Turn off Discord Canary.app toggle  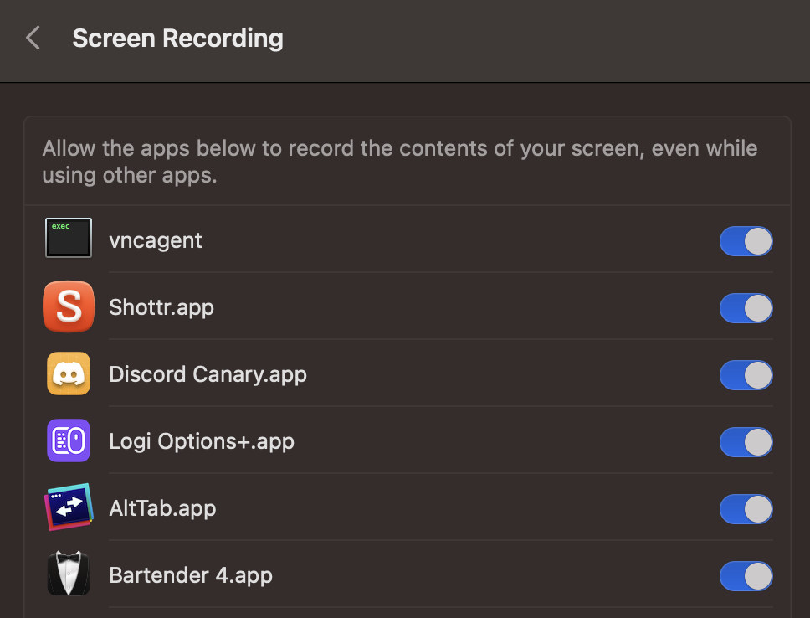(x=746, y=375)
